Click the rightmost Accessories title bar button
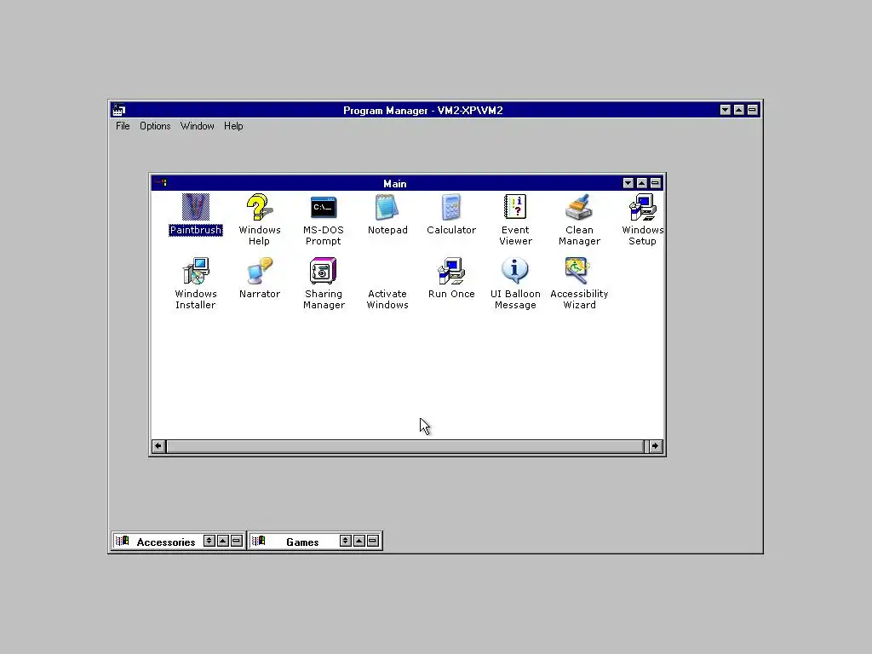This screenshot has width=872, height=654. point(237,541)
